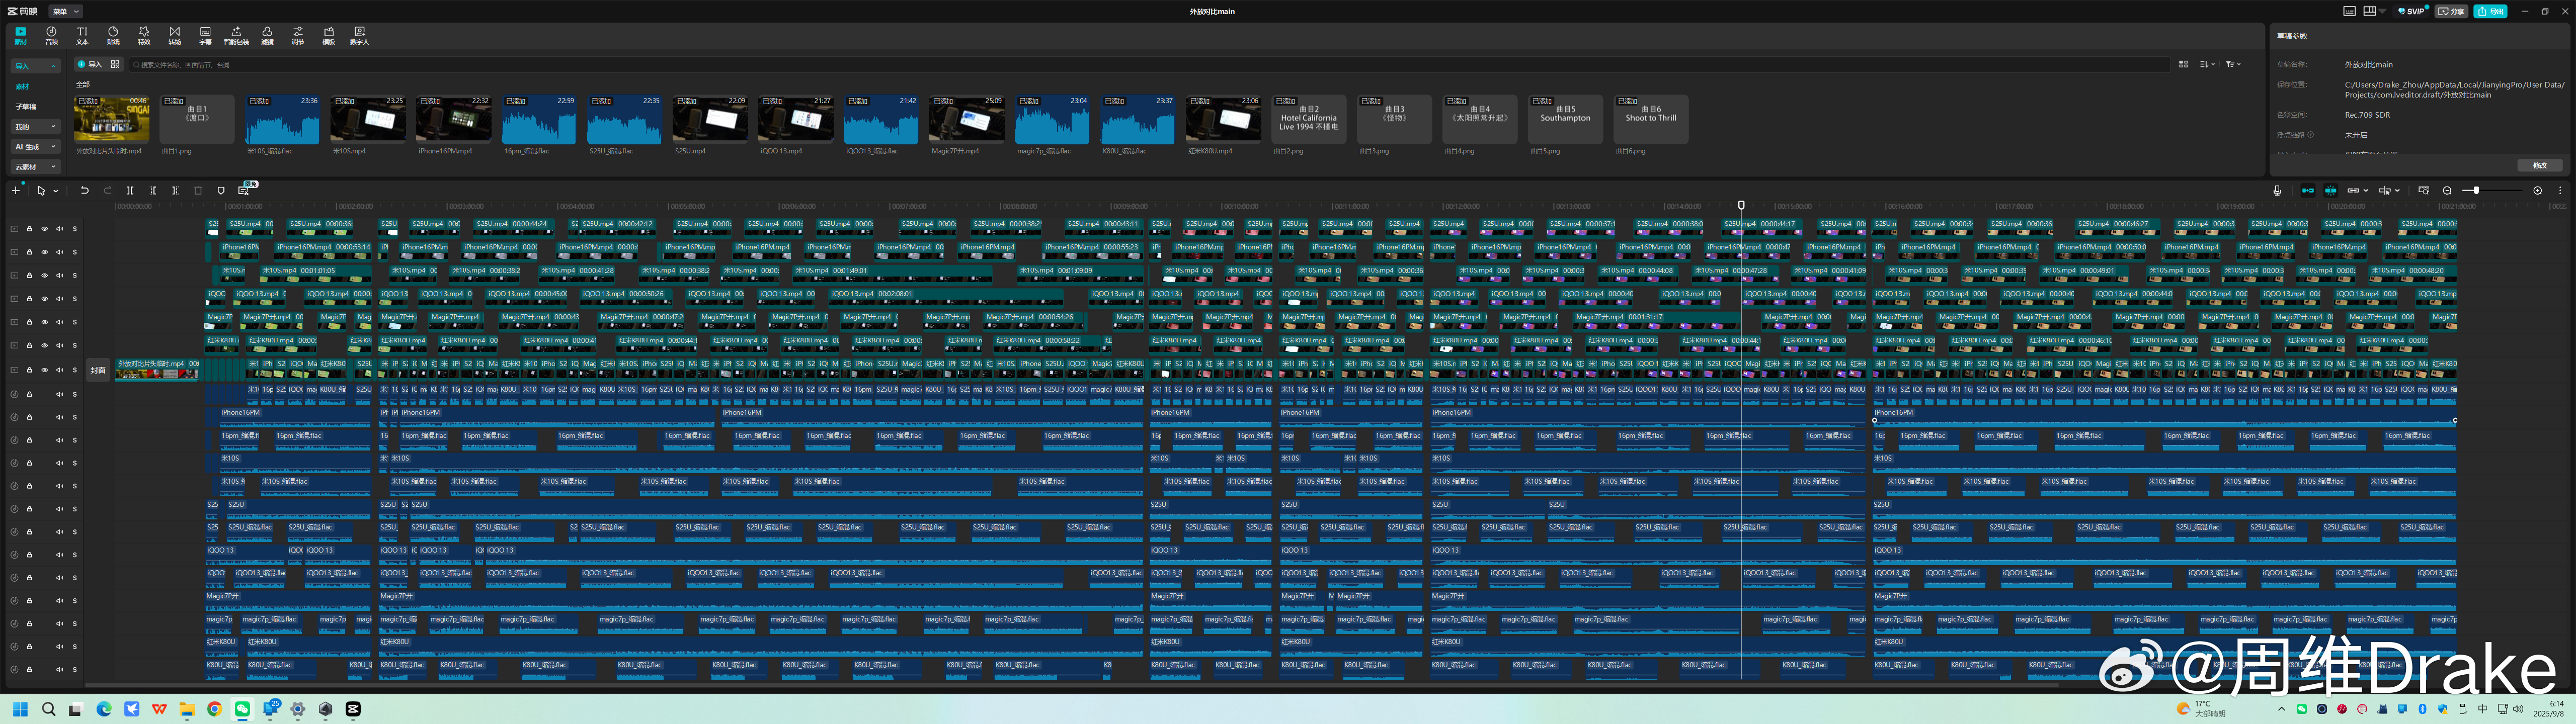The width and height of the screenshot is (2576, 724).
Task: Click the media search input field
Action: point(1150,64)
